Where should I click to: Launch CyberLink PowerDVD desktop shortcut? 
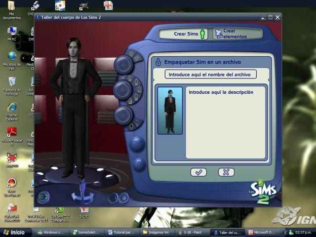[x=12, y=213]
